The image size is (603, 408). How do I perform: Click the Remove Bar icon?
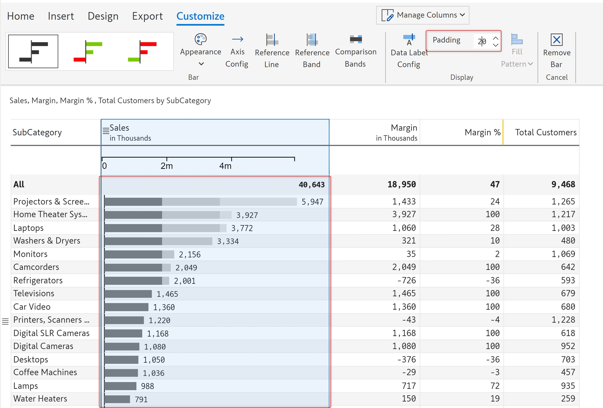[x=556, y=40]
